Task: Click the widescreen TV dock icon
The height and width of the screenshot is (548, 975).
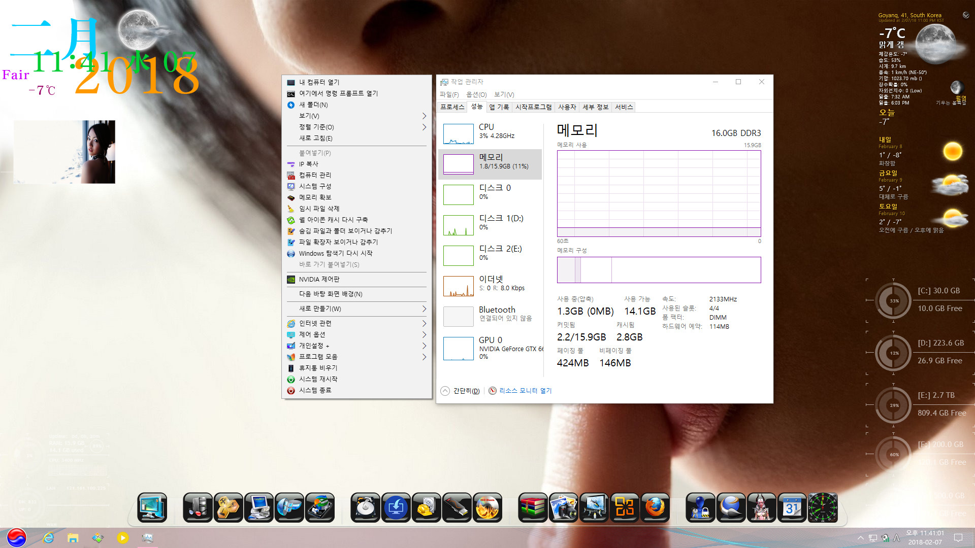Action: [594, 507]
